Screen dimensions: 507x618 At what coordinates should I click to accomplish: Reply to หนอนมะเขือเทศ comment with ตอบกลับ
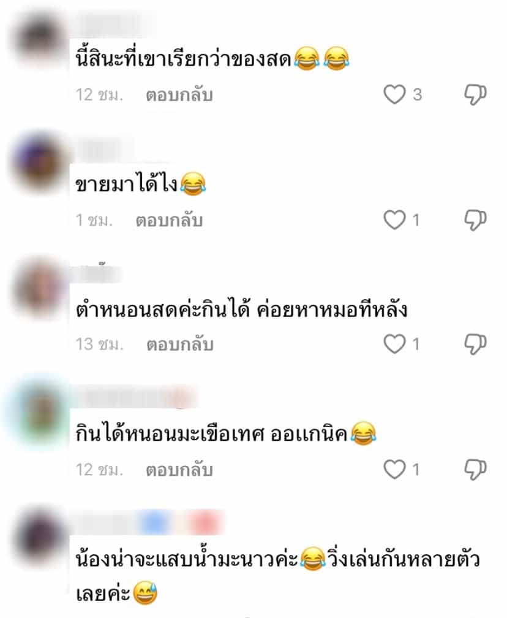click(179, 470)
